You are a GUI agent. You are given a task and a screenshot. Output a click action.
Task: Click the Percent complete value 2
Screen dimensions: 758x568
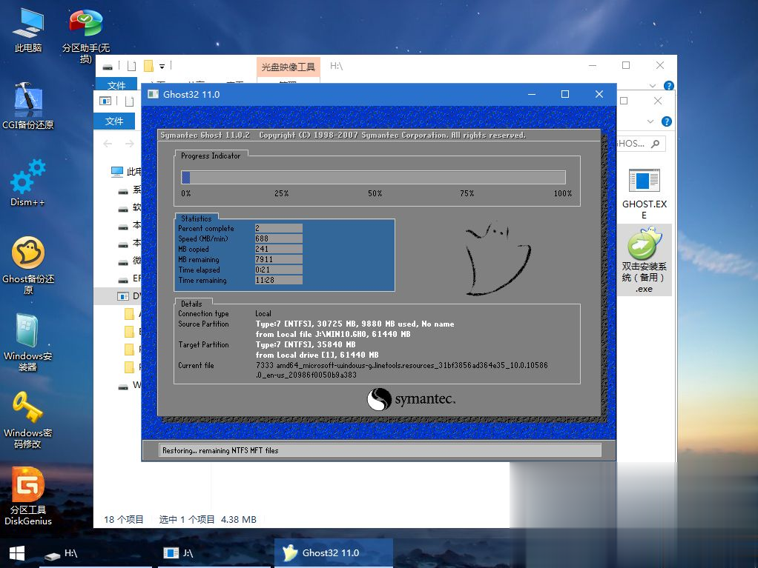pyautogui.click(x=278, y=228)
